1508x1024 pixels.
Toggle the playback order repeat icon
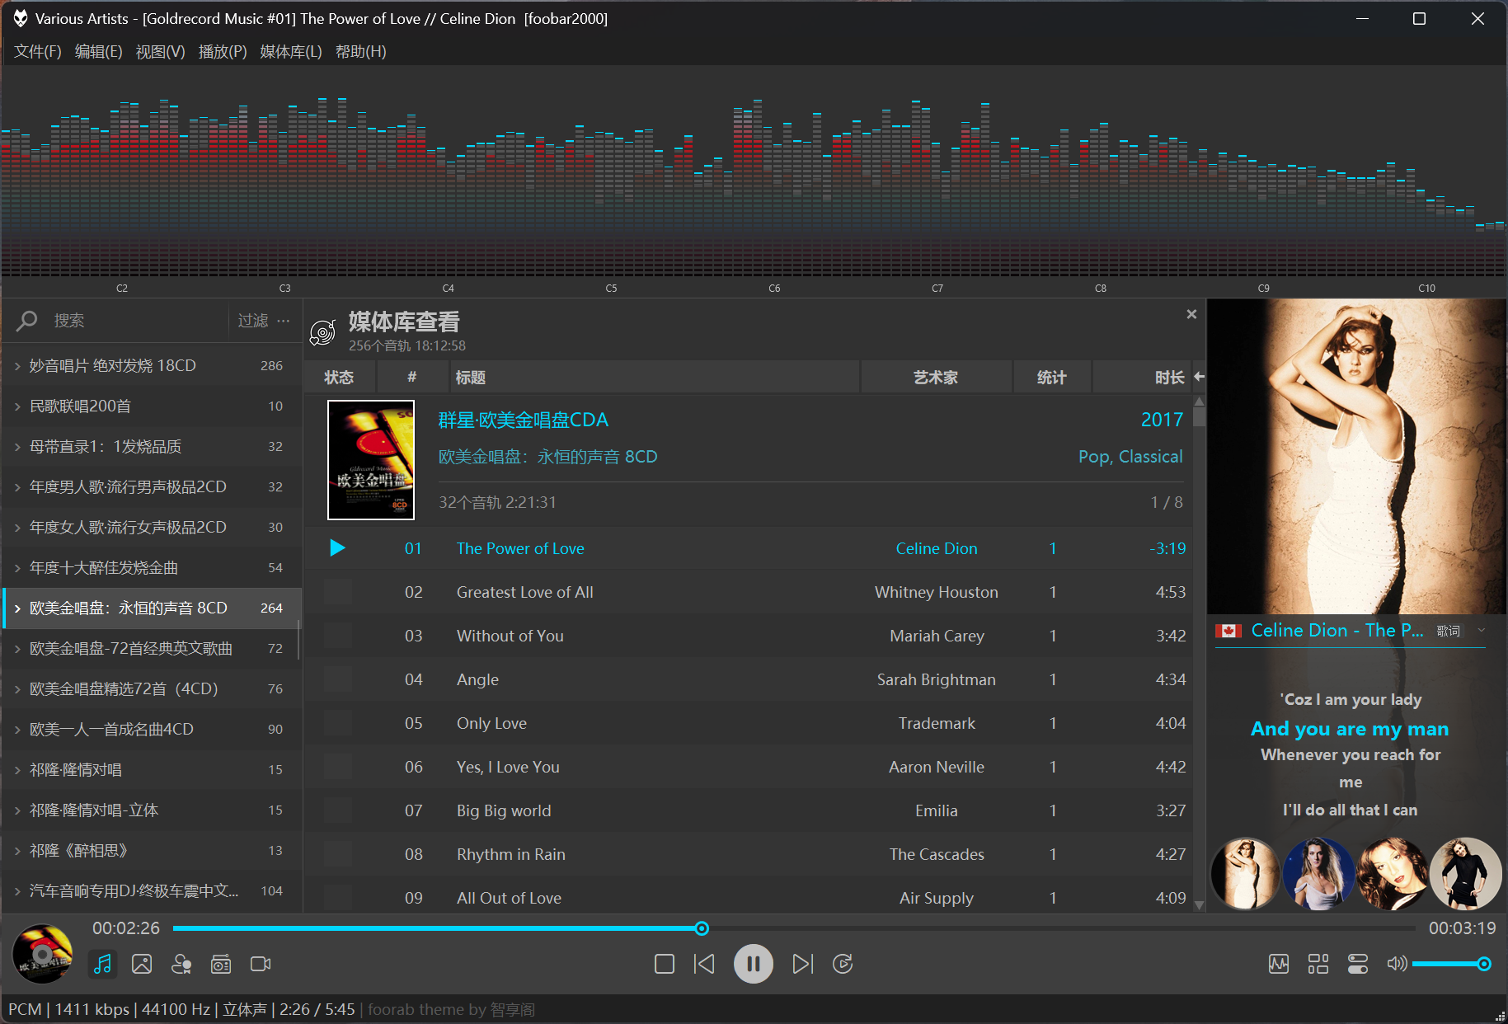[843, 964]
